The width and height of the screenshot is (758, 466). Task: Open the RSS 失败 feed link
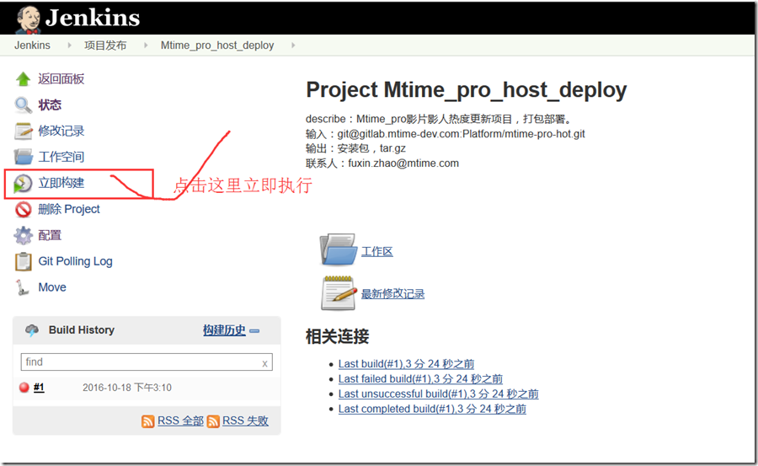tap(245, 421)
